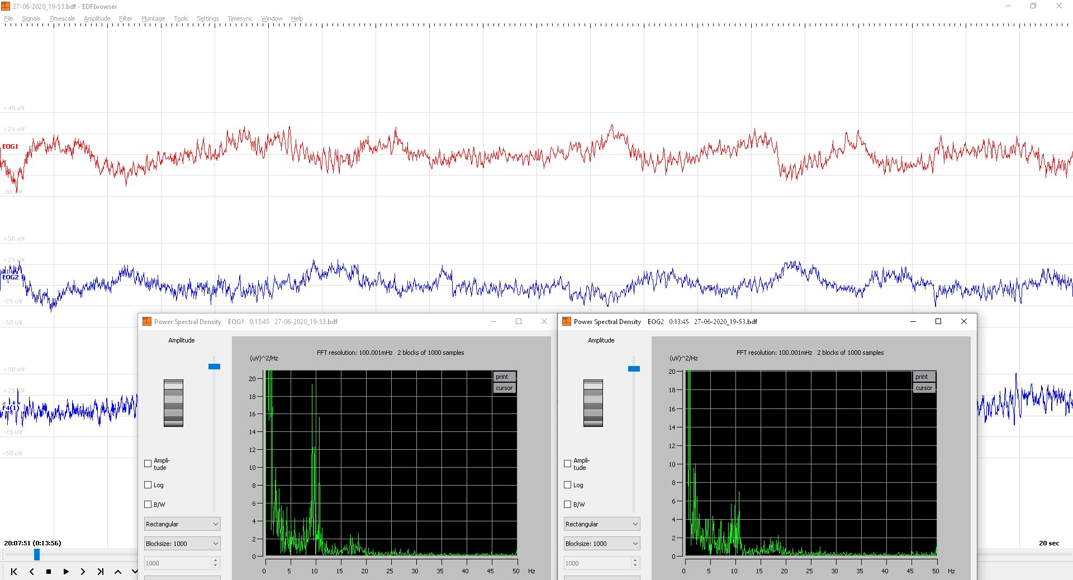Click the amplitude roller wheel in EOG2 PSD window
1073x580 pixels.
(593, 403)
